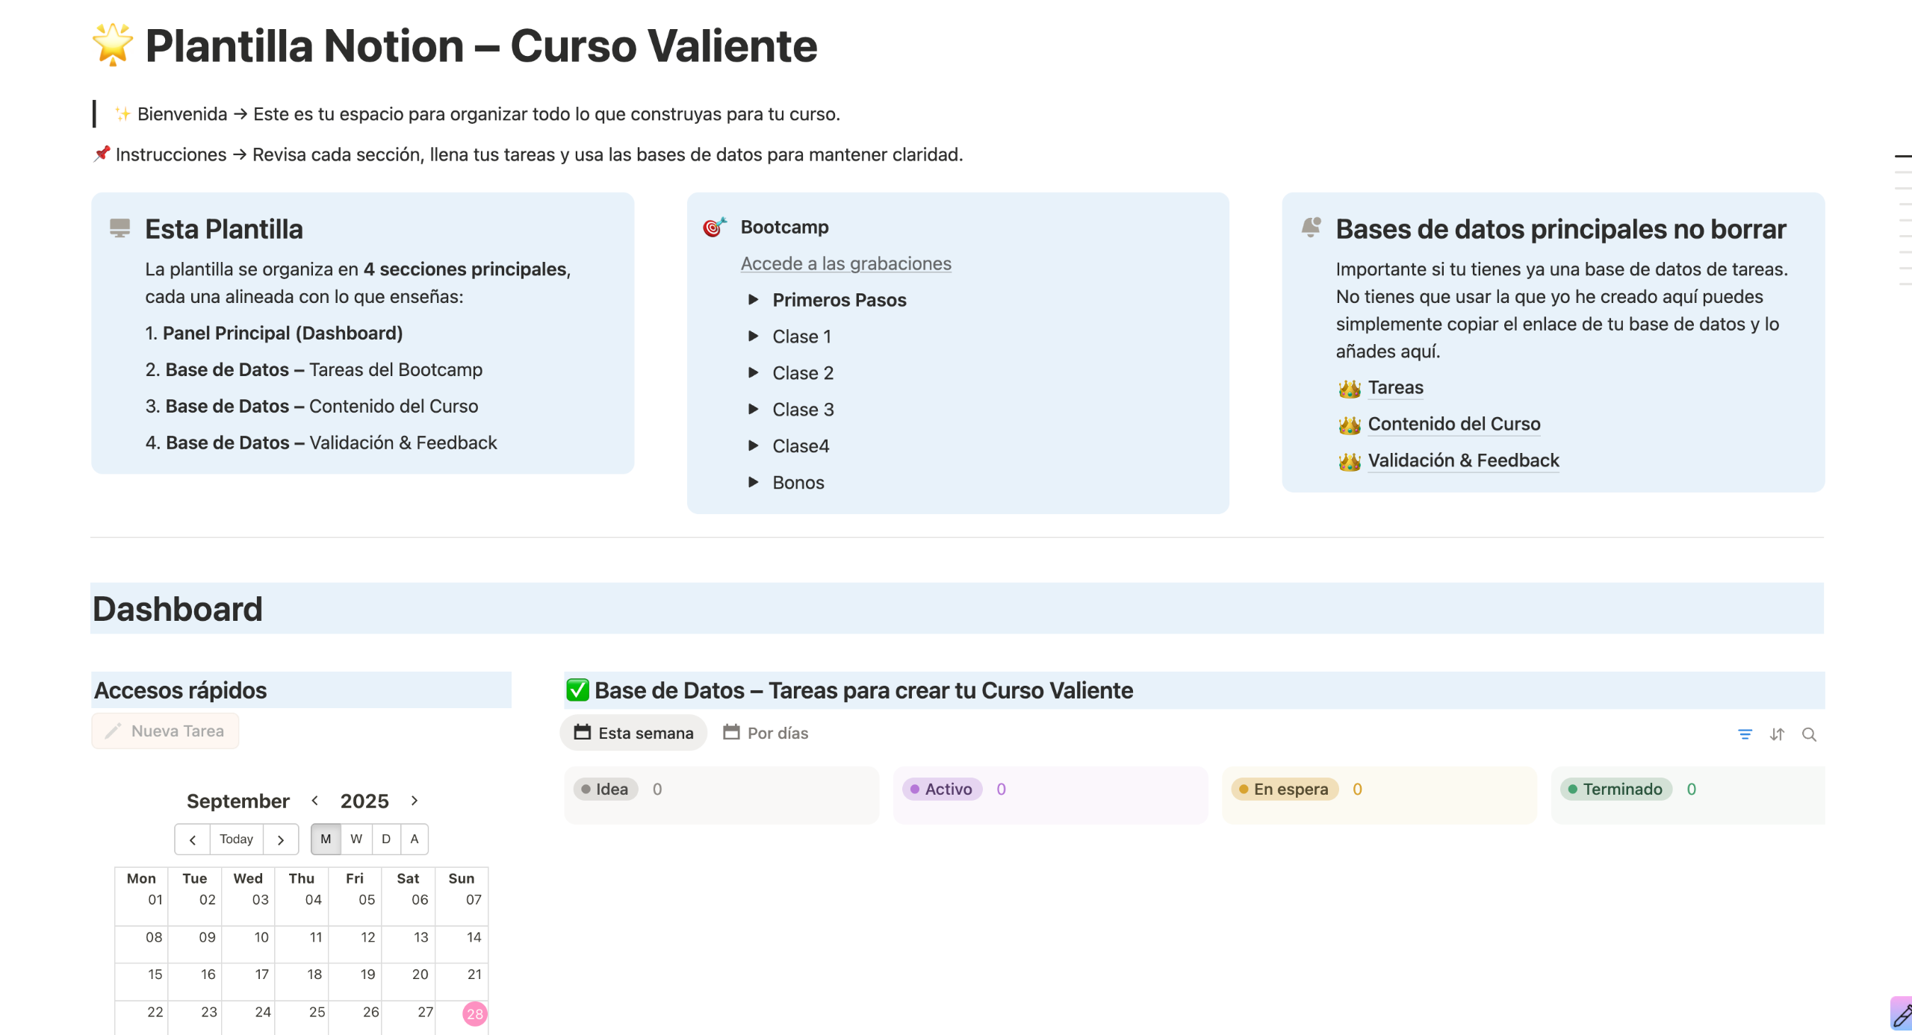
Task: Select highlighted date 28 in calendar
Action: pos(474,1013)
